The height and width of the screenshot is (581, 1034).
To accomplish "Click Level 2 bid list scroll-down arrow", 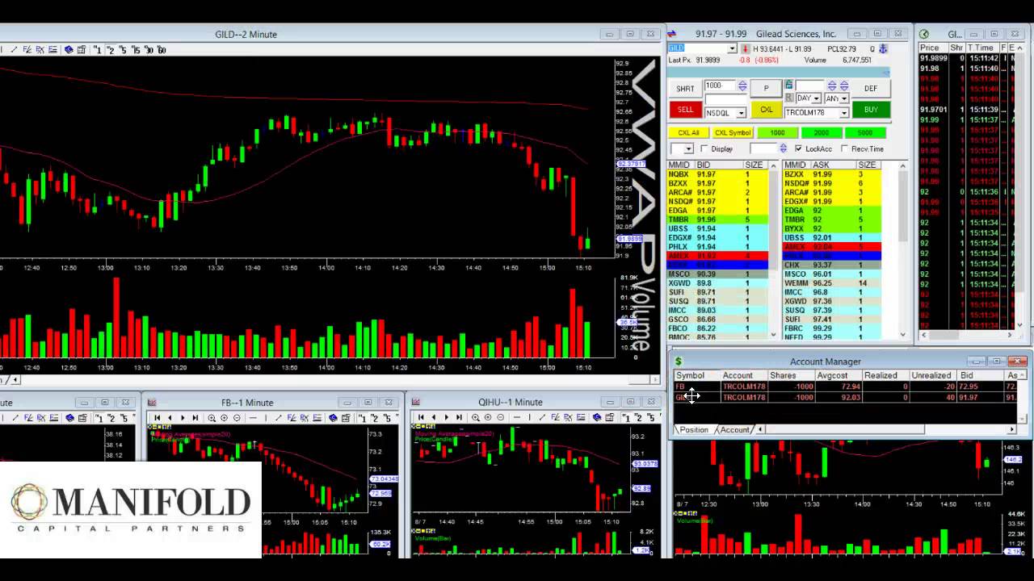I will tap(773, 334).
